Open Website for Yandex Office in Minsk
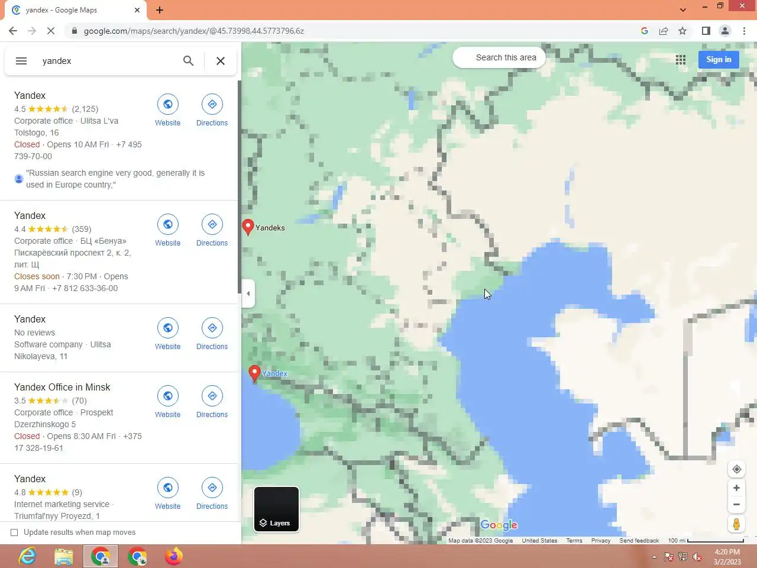Viewport: 757px width, 568px height. (168, 402)
